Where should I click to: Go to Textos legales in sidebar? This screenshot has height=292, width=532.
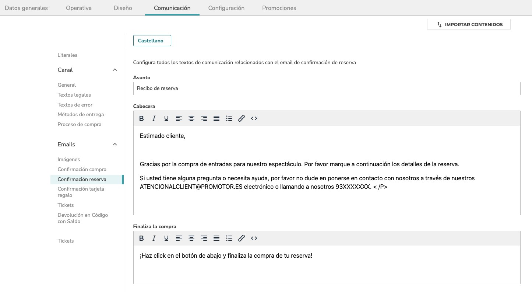tap(74, 95)
